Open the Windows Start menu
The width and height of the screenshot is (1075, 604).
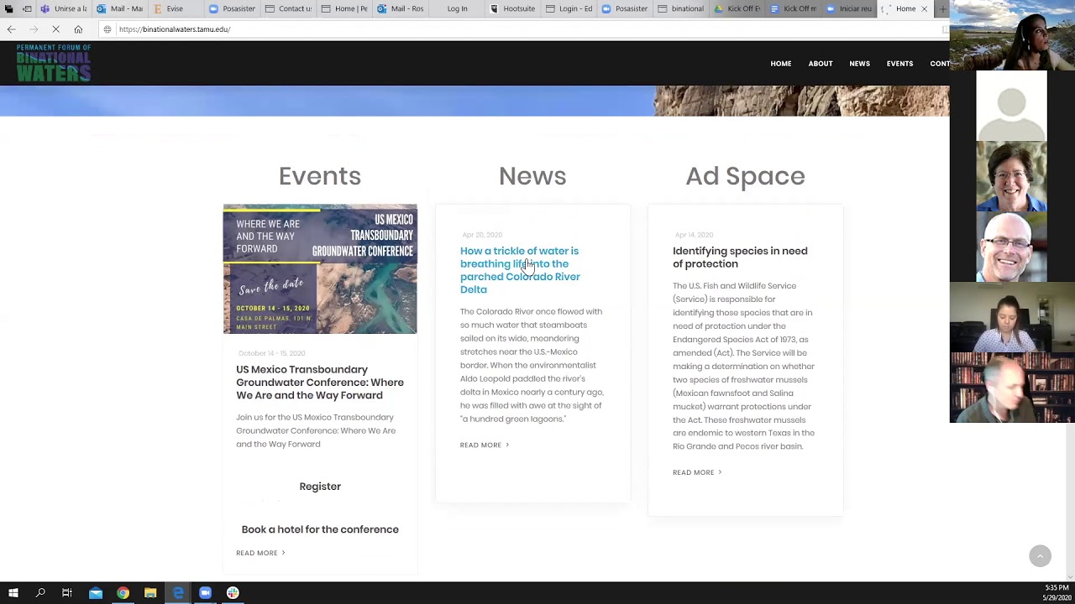coord(13,593)
